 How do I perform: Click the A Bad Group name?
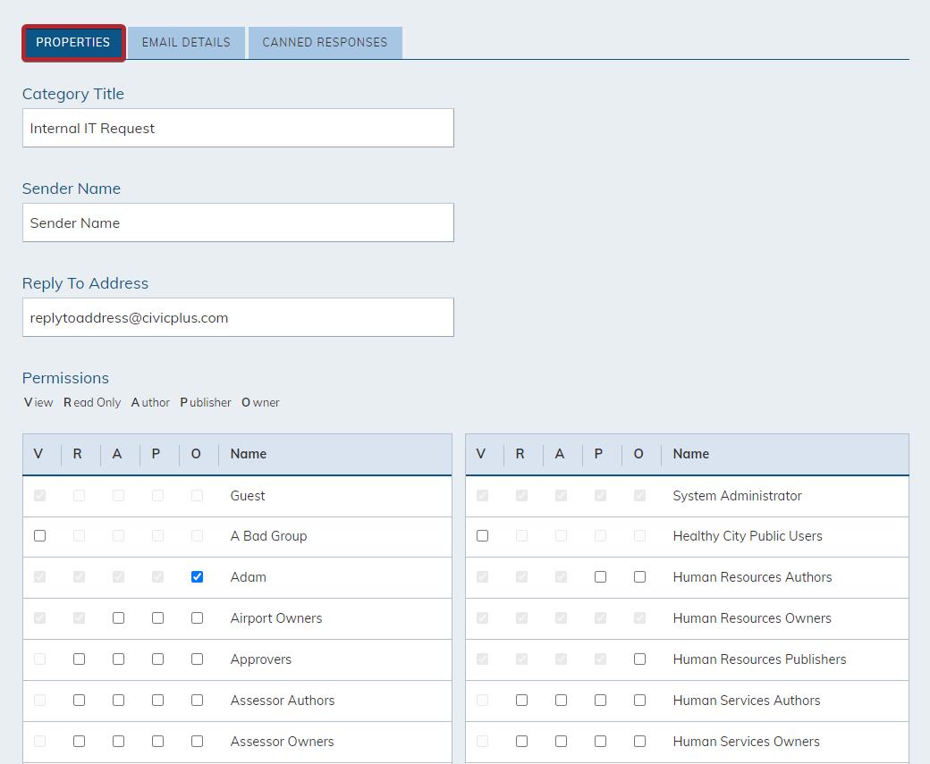coord(268,536)
